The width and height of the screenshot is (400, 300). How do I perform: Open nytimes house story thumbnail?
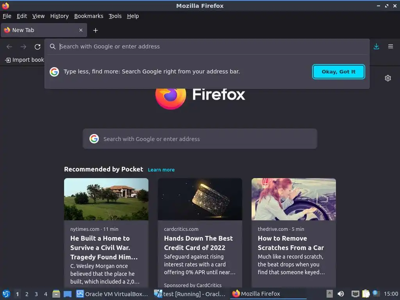tap(106, 199)
